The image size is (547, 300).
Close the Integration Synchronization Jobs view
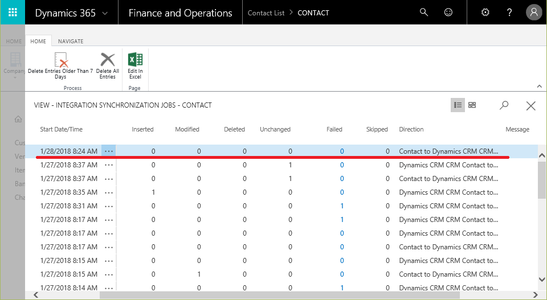coord(530,105)
